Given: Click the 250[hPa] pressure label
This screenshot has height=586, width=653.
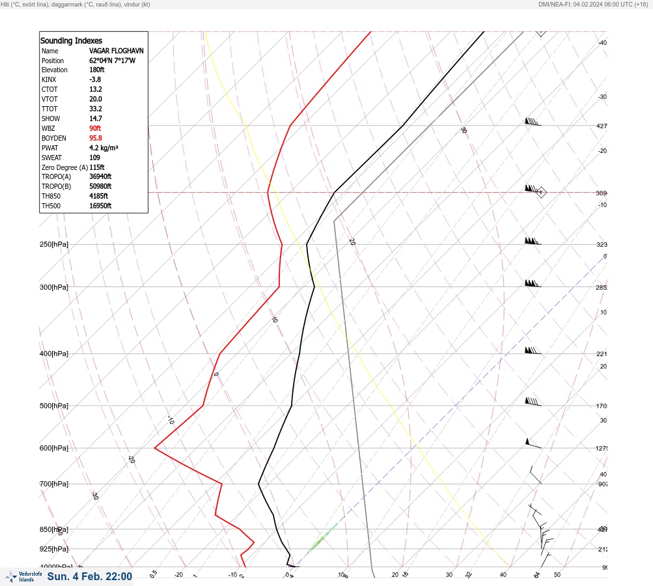Looking at the screenshot, I should (x=54, y=244).
